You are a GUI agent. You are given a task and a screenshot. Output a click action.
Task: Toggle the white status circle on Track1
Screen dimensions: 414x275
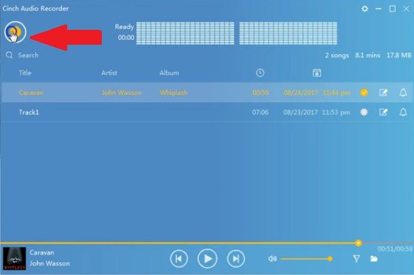(364, 112)
